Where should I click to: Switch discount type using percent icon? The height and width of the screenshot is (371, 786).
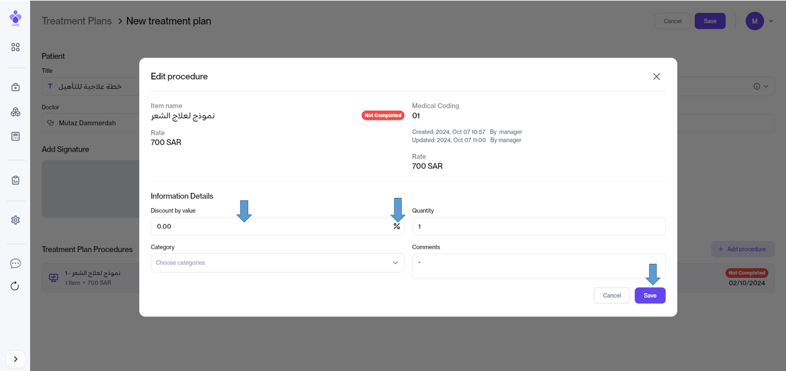pyautogui.click(x=397, y=227)
